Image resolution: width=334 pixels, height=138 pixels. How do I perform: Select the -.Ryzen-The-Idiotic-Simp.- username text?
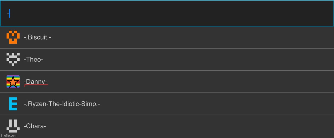[62, 104]
